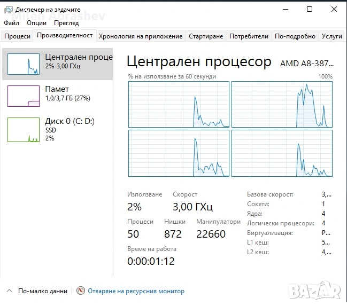Switch to Хронология на приложение tab
This screenshot has height=306, width=347.
[141, 36]
